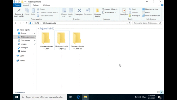The image size is (177, 100).
Task: Open the notification center icon
Action: (159, 97)
